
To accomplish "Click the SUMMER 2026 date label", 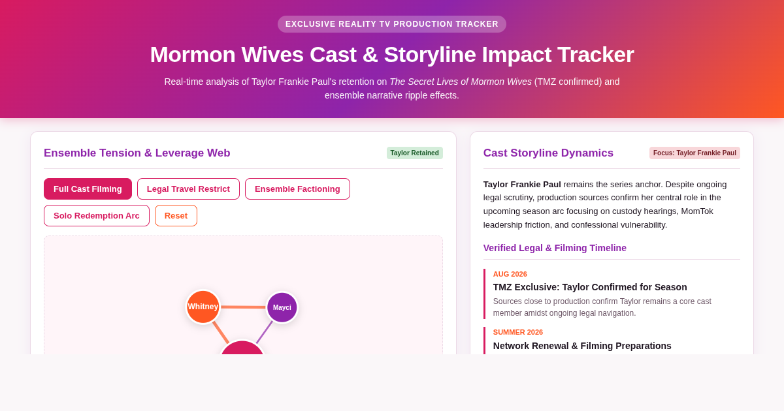I will pos(518,332).
